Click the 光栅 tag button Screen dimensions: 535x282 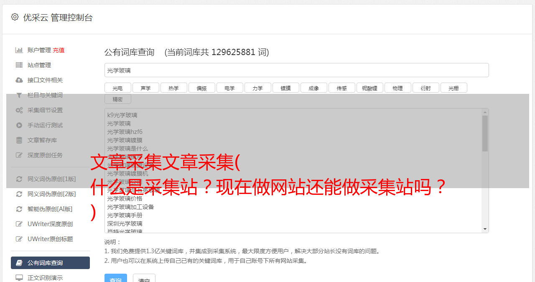(454, 88)
